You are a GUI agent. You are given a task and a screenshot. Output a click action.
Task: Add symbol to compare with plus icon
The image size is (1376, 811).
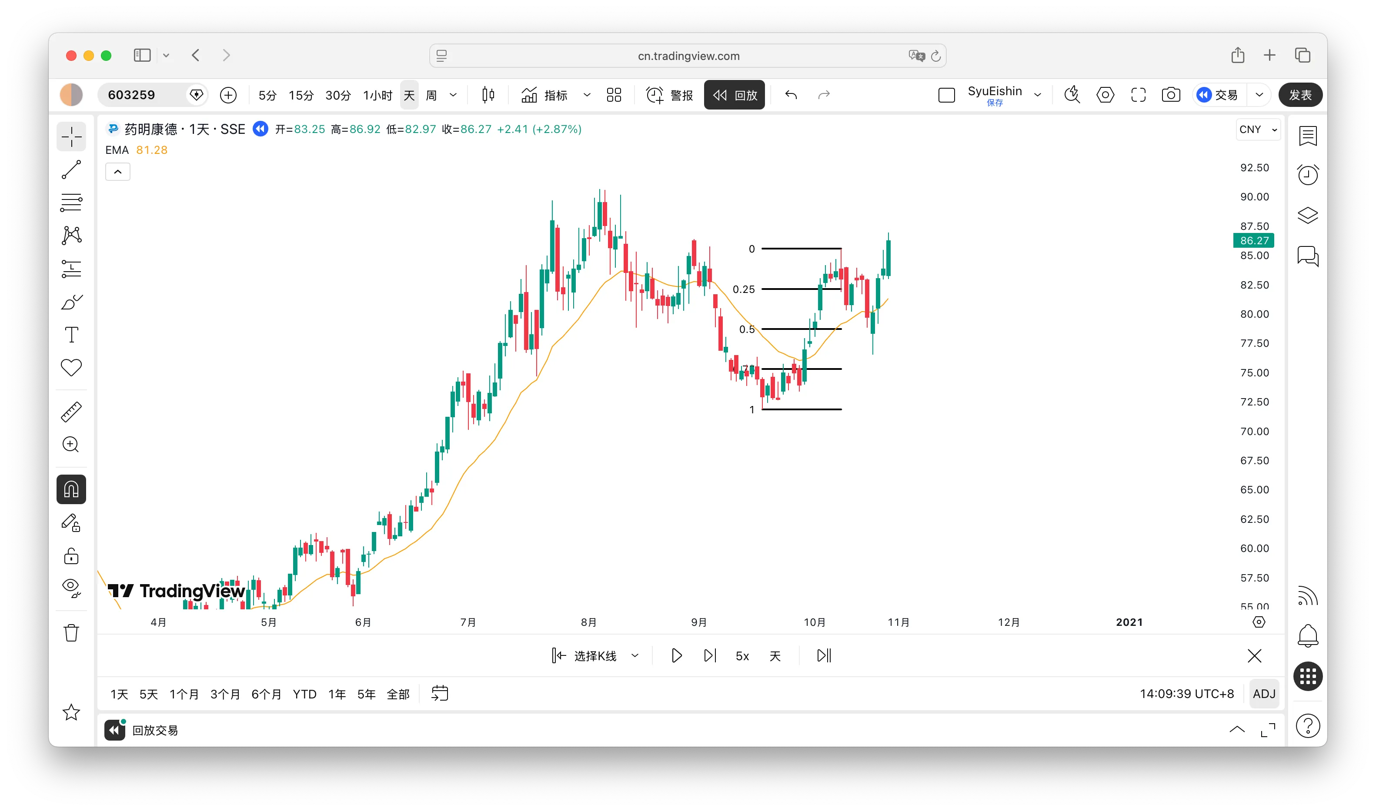(x=228, y=95)
